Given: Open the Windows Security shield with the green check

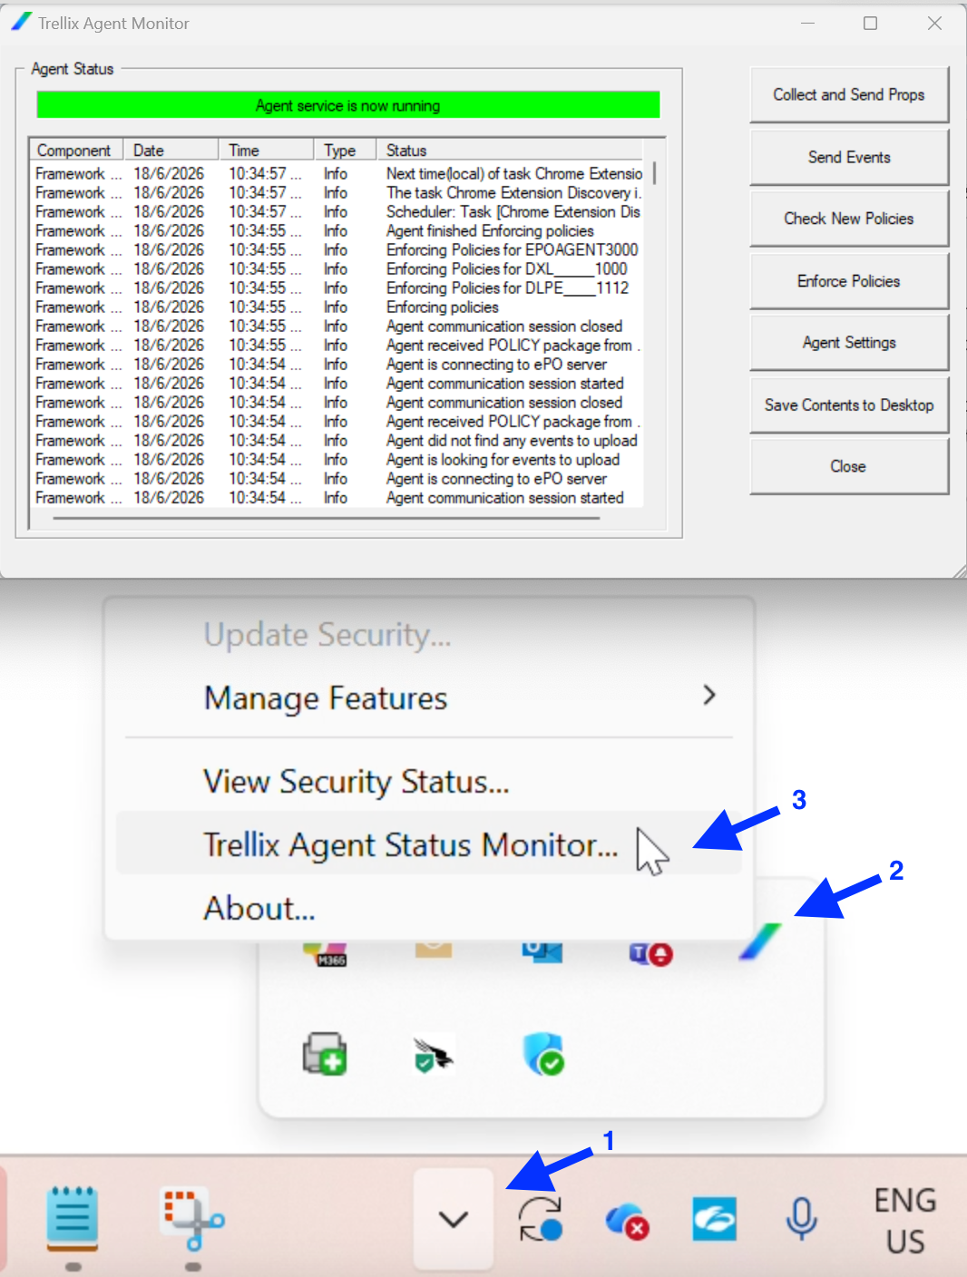Looking at the screenshot, I should click(x=543, y=1054).
